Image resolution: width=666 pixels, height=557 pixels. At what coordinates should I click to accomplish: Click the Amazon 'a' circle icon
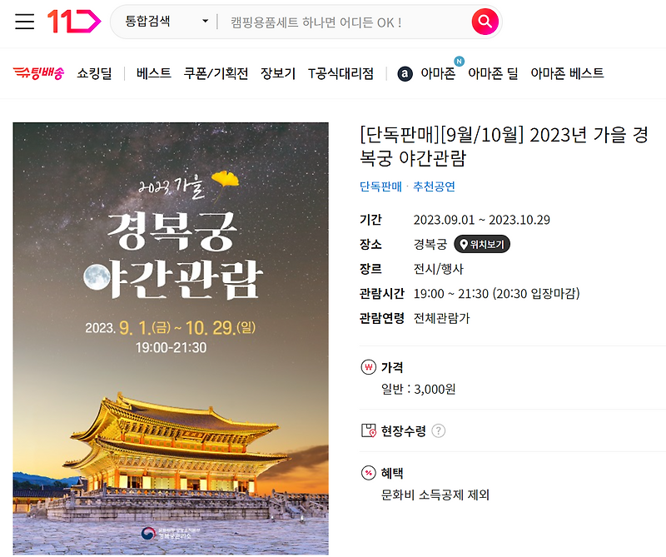coord(405,74)
